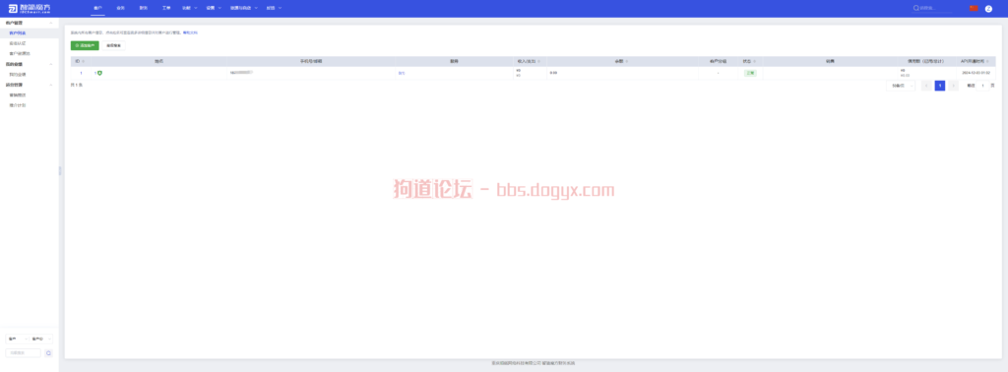Click the sort icon on 状态 column header

click(754, 61)
